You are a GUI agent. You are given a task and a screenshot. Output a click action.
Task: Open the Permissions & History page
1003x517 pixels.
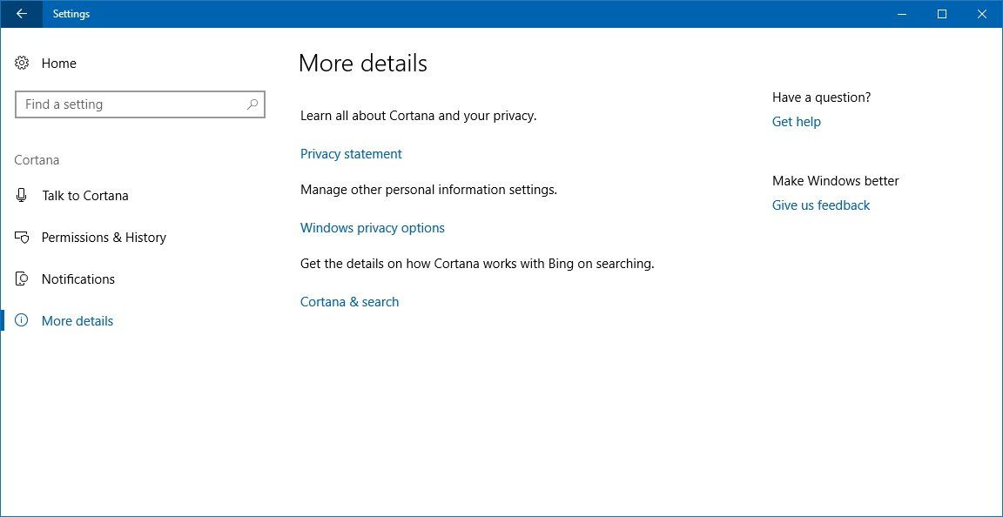tap(104, 237)
